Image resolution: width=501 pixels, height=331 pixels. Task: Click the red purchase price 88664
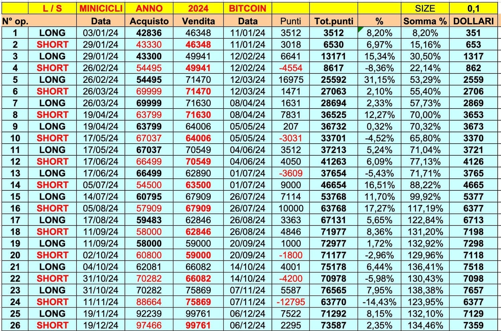coord(149,302)
